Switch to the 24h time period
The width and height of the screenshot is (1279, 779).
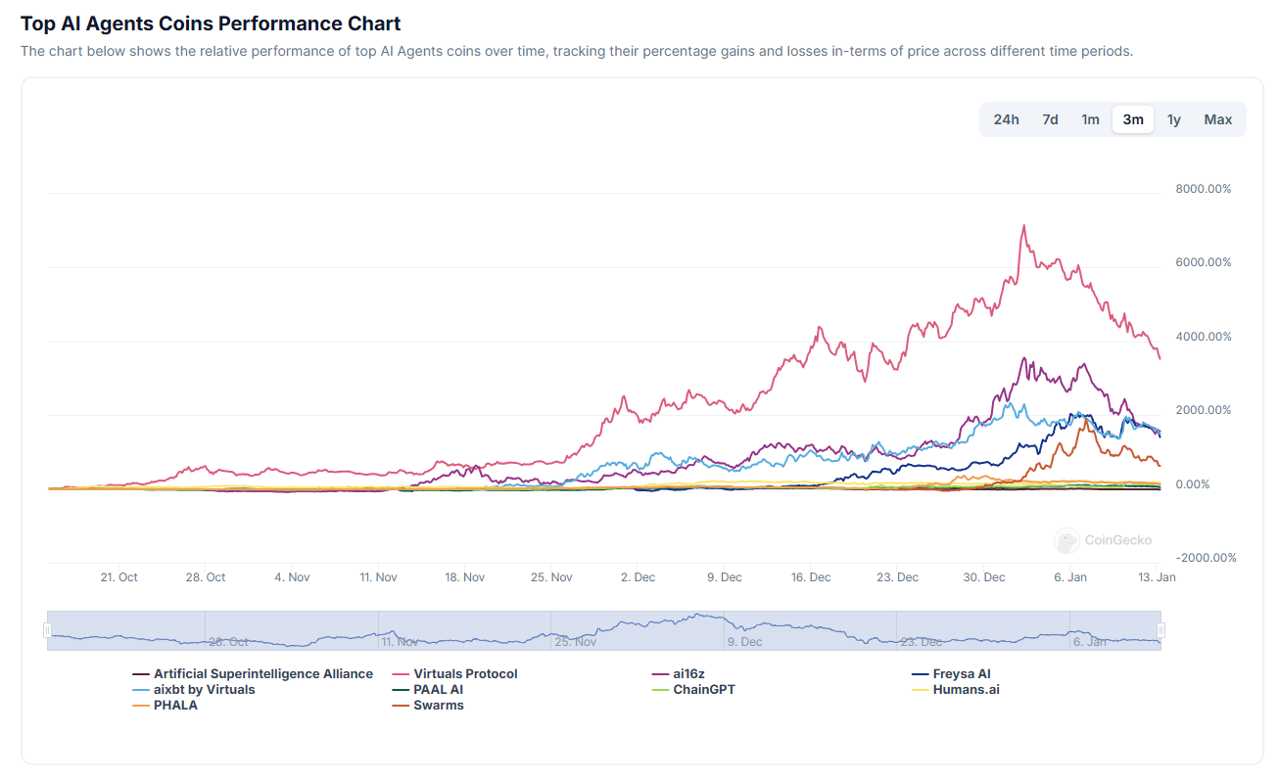pos(1006,118)
